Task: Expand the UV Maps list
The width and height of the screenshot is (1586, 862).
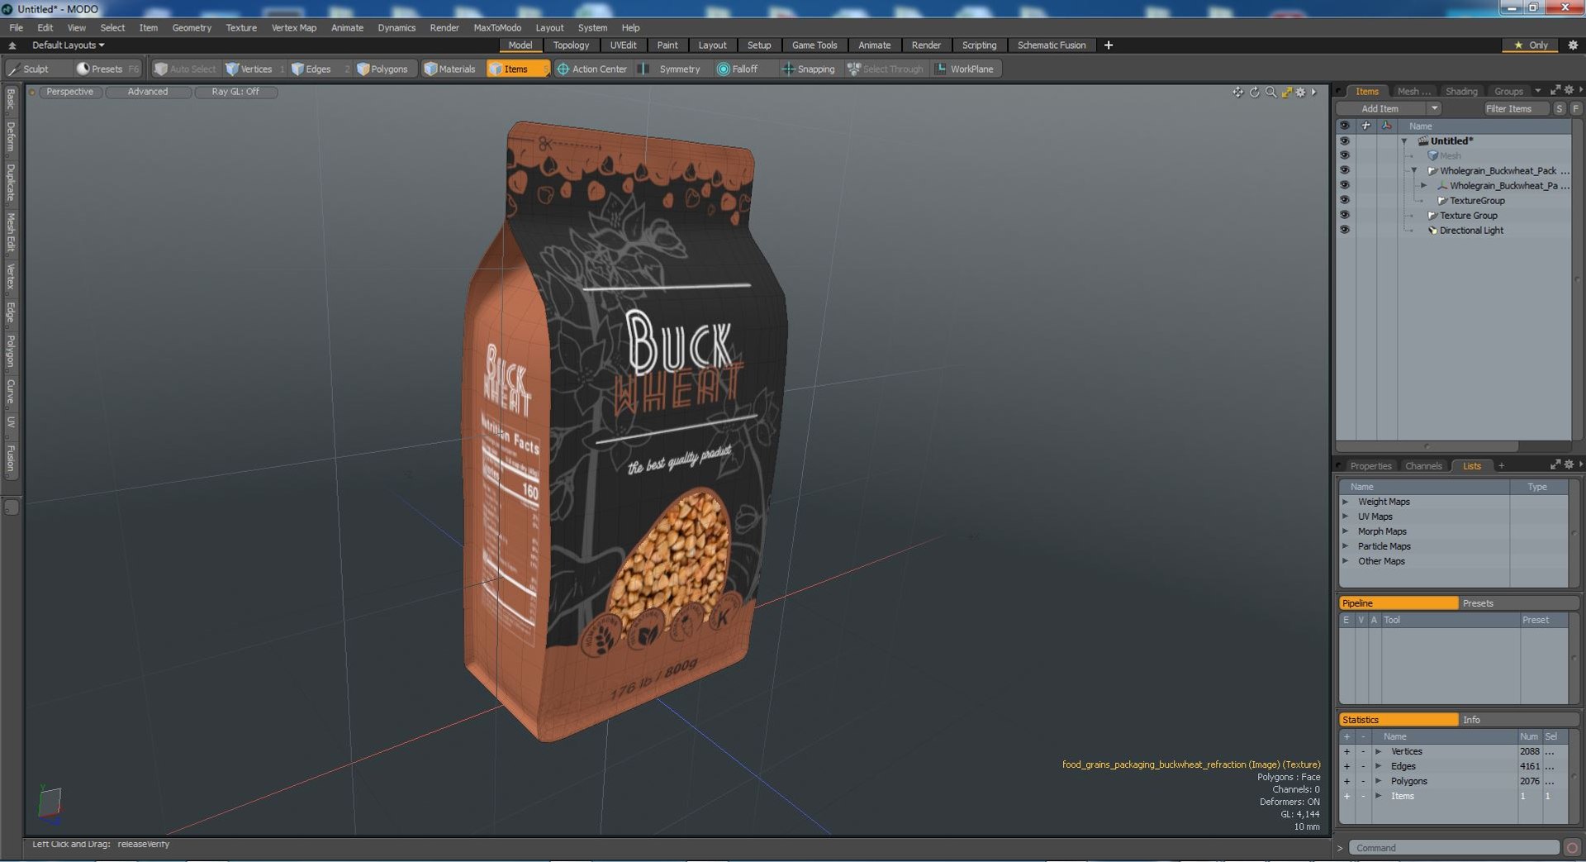Action: (x=1346, y=517)
